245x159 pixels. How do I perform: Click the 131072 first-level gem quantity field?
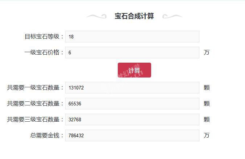point(132,88)
